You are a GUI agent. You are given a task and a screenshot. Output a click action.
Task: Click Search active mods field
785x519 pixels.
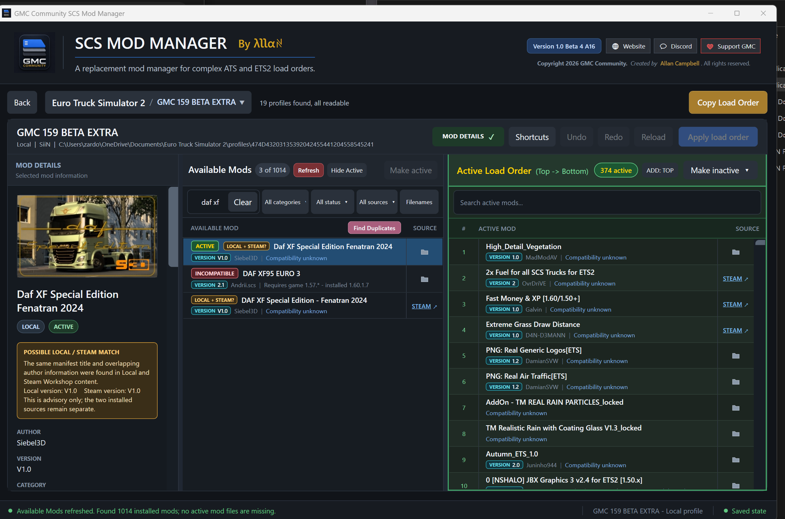point(607,203)
